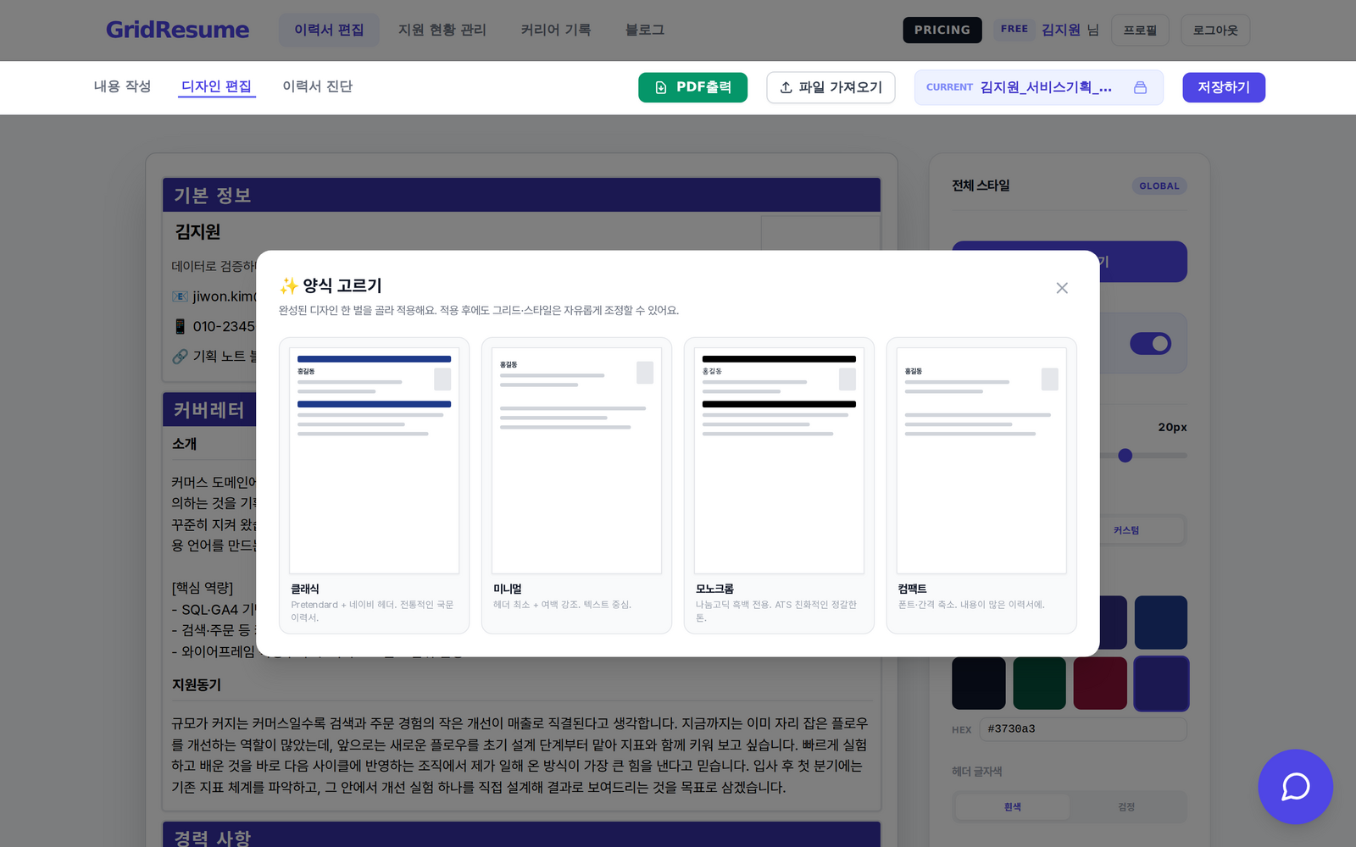The height and width of the screenshot is (847, 1356).
Task: Click the 지원동기 heading in resume
Action: pos(197,684)
